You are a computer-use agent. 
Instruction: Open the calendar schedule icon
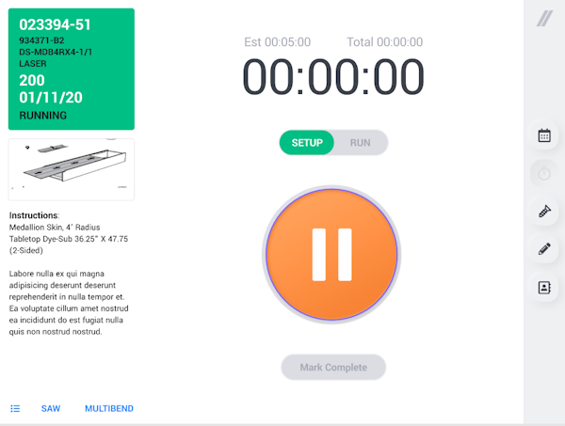click(544, 135)
